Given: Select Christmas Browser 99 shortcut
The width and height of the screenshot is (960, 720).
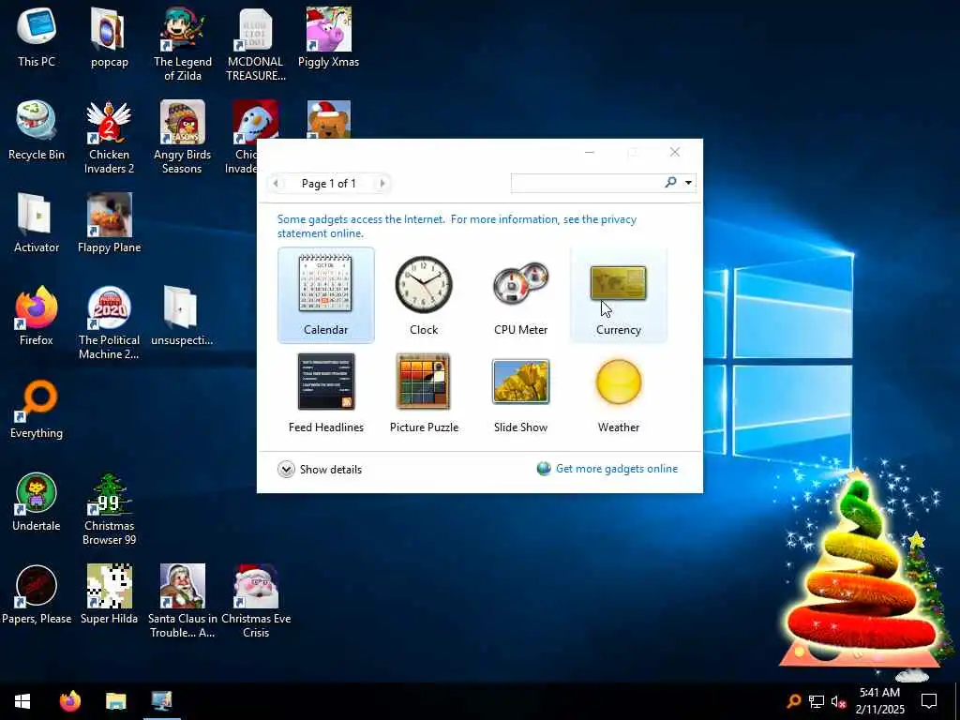Looking at the screenshot, I should 109,509.
